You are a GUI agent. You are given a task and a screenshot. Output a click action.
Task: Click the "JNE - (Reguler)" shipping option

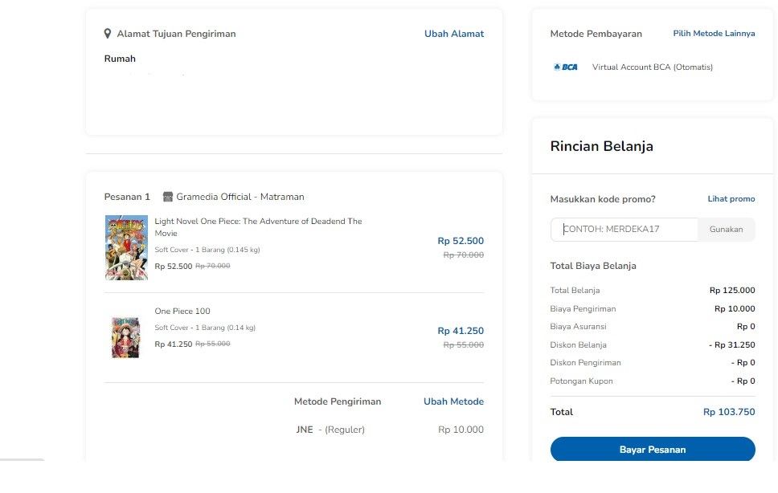pyautogui.click(x=331, y=430)
